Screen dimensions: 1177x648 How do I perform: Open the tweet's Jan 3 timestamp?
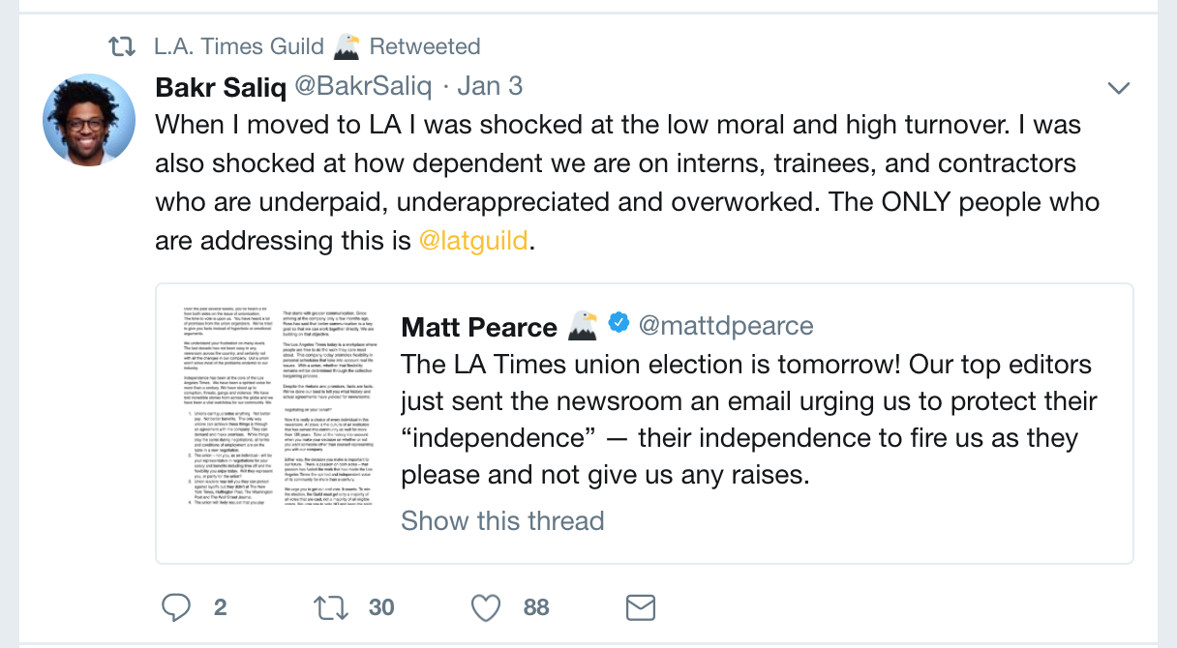[490, 87]
